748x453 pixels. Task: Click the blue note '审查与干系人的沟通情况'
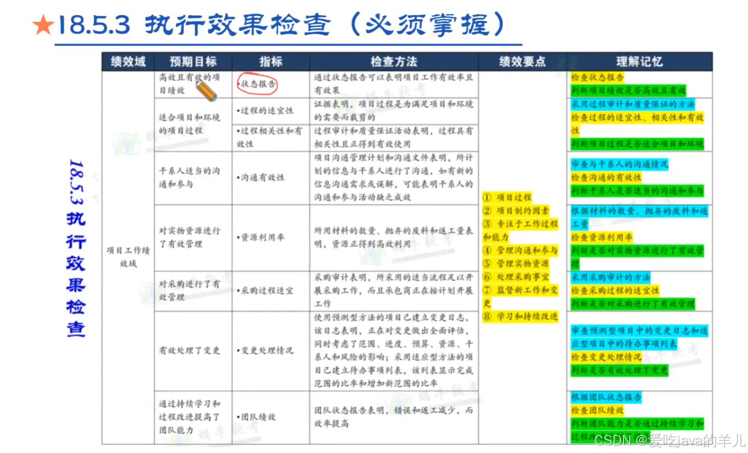point(619,165)
